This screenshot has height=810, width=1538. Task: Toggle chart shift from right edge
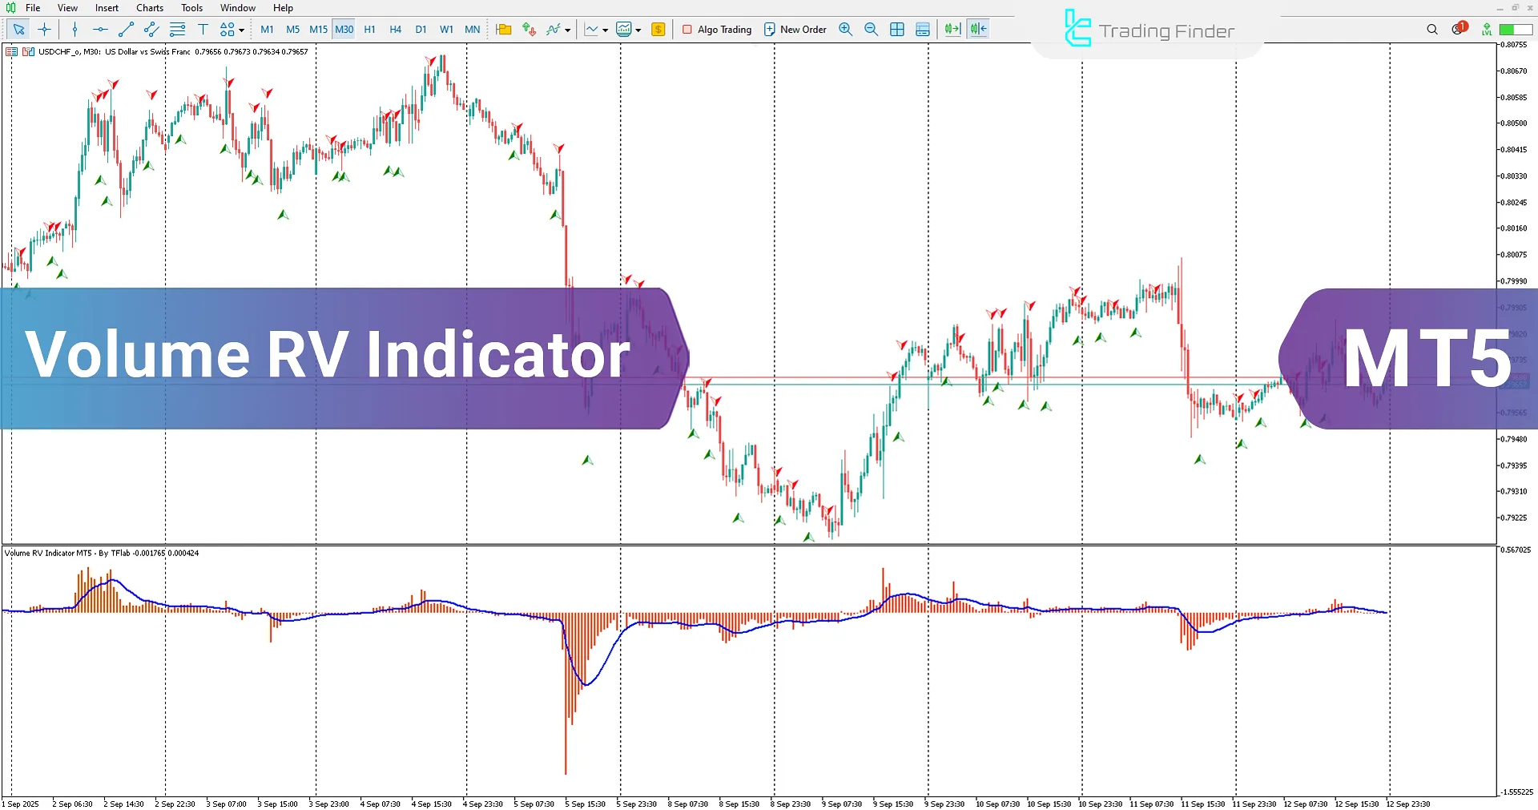(978, 30)
